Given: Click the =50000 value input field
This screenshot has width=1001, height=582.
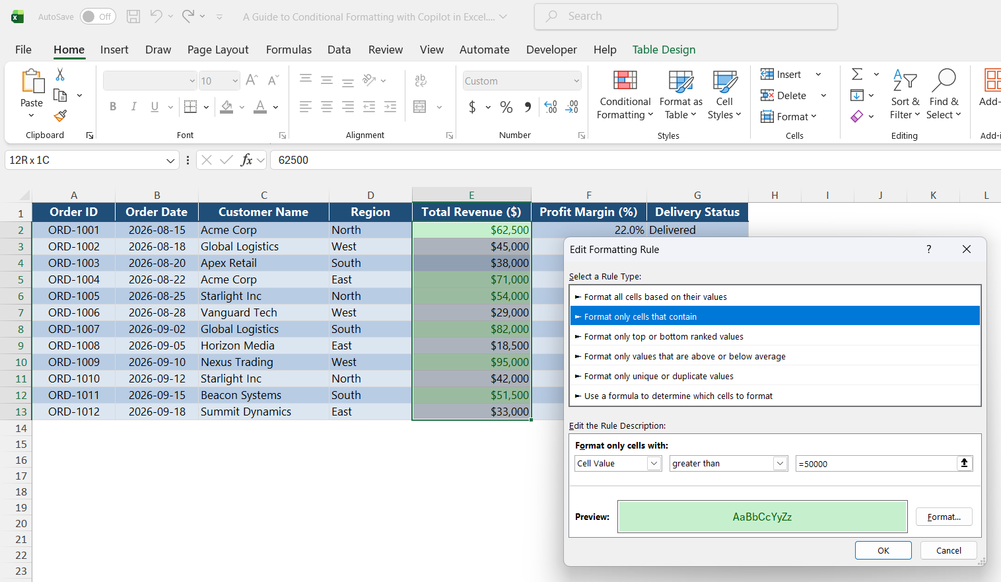Looking at the screenshot, I should (876, 464).
